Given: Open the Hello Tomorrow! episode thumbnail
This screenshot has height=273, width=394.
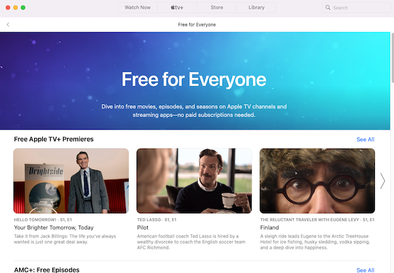Looking at the screenshot, I should pos(71,181).
